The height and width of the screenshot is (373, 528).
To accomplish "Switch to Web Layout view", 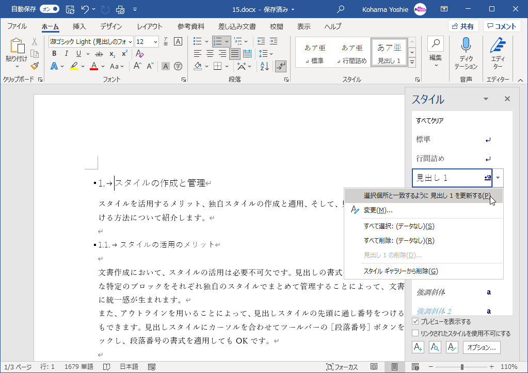I will 415,367.
